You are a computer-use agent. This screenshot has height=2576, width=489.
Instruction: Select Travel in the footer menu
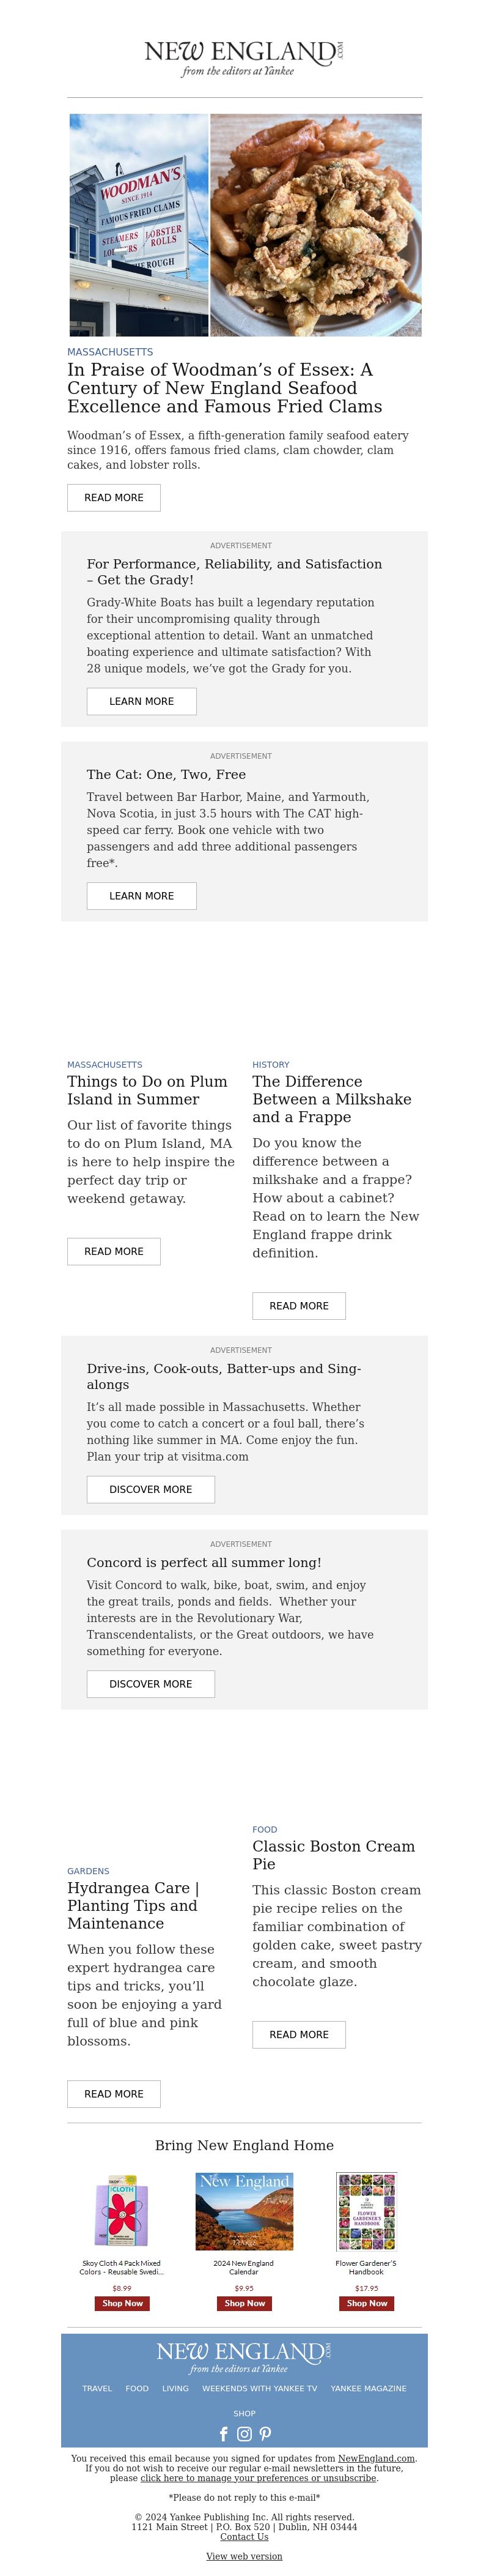[97, 2389]
